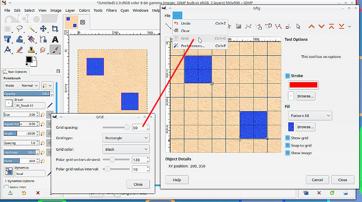The height and width of the screenshot is (202, 362).
Task: Raise selected object to top in Gfig
Action: (332, 26)
